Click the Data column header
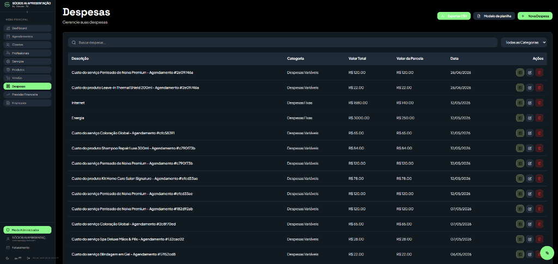The height and width of the screenshot is (264, 558). [x=454, y=59]
